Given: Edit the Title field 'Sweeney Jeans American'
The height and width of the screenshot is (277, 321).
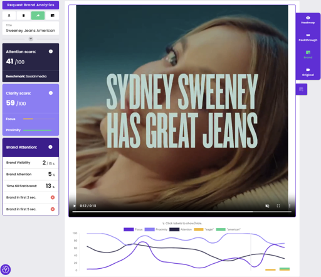Looking at the screenshot, I should (x=31, y=28).
